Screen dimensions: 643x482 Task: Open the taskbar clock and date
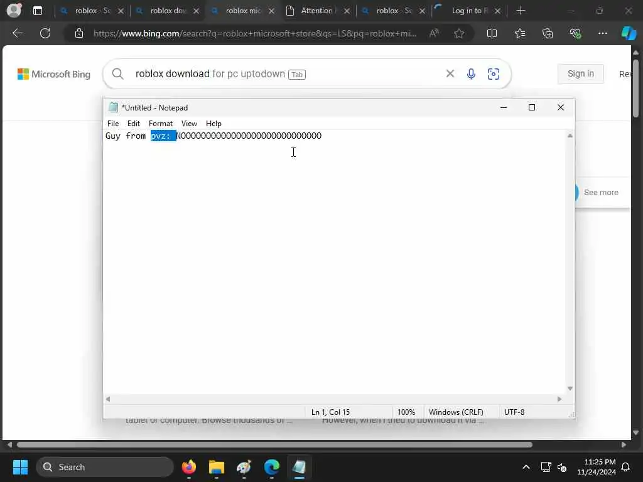click(597, 467)
